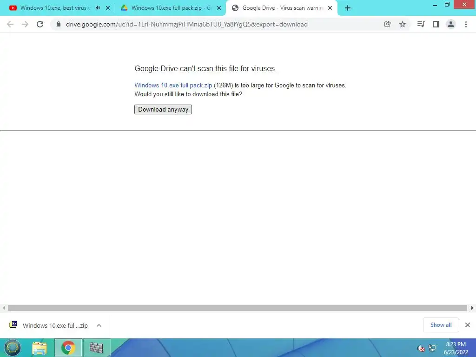The width and height of the screenshot is (476, 357).
Task: Click the lock icon in address bar
Action: point(58,24)
